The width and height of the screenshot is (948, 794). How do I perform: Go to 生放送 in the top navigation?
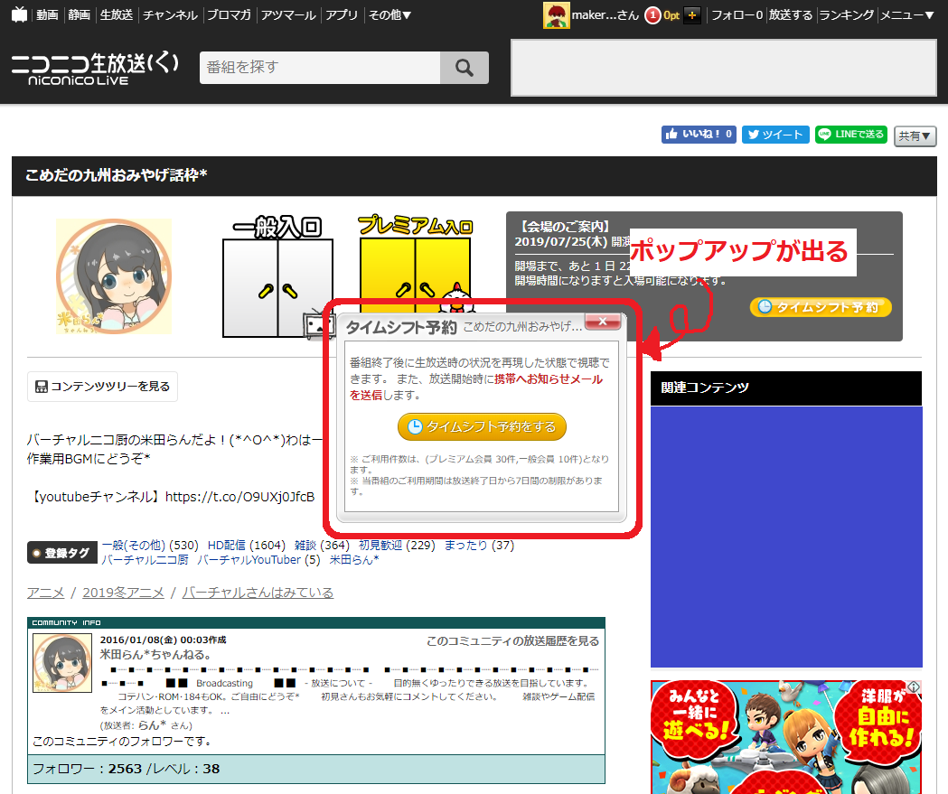click(117, 15)
